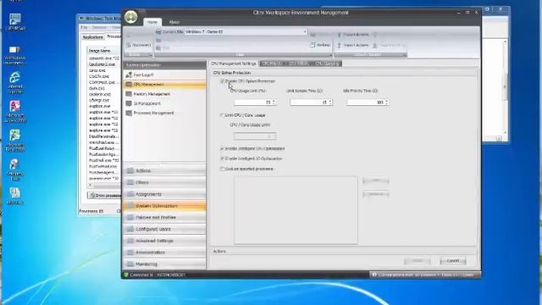Click the IO Management icon
542x305 pixels.
[x=129, y=103]
